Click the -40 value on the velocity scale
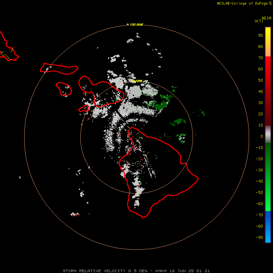The image size is (273, 273). (259, 181)
